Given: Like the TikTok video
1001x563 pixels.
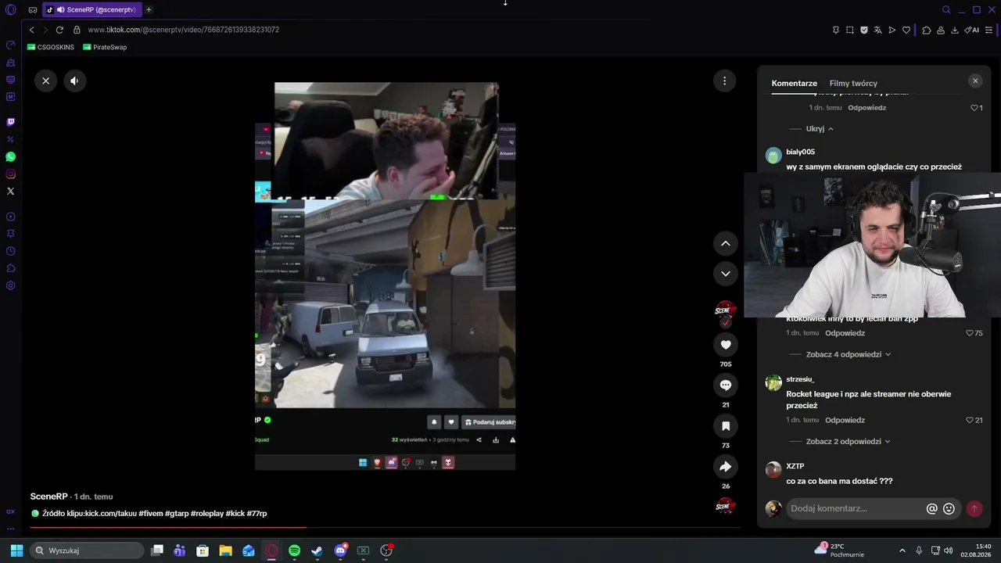Looking at the screenshot, I should click(726, 345).
